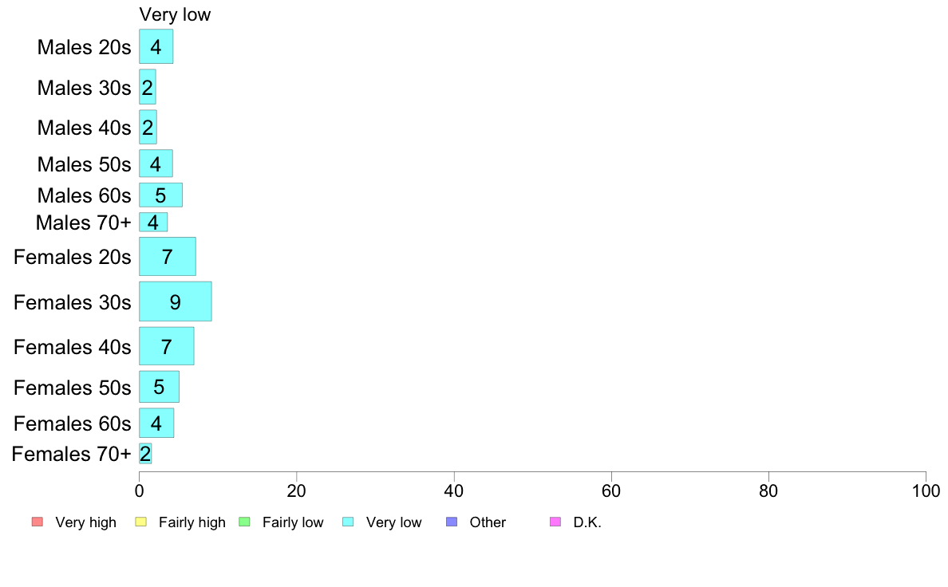Click the Females 40s bar showing 7
Viewport: 948px width, 587px height.
point(166,346)
